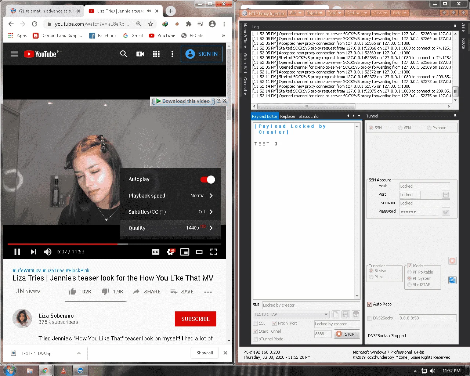The image size is (470, 376).
Task: Open the YouTube guide hamburger menu
Action: (x=14, y=54)
